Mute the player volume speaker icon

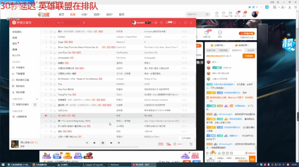pyautogui.click(x=174, y=144)
